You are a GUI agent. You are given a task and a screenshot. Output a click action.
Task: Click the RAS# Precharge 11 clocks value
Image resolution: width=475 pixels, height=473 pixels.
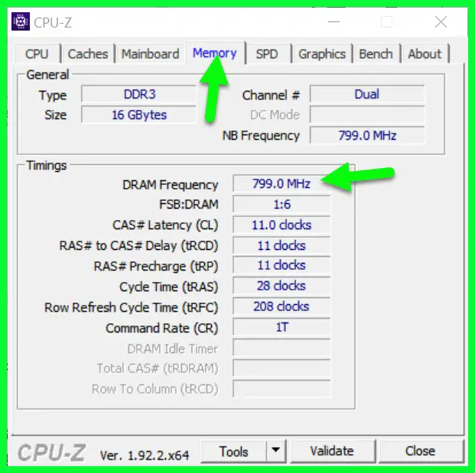(281, 265)
